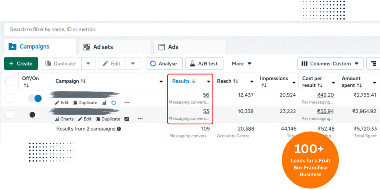Click the search filter input field

[186, 29]
